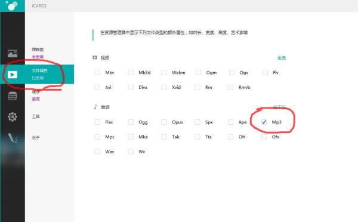Open the 工具 tools section
The height and width of the screenshot is (222, 358).
click(36, 117)
